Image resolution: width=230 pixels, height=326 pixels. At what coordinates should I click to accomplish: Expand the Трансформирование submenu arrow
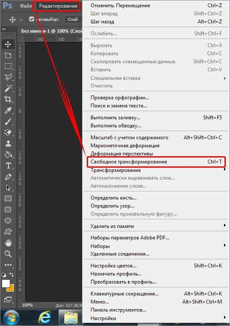[225, 169]
